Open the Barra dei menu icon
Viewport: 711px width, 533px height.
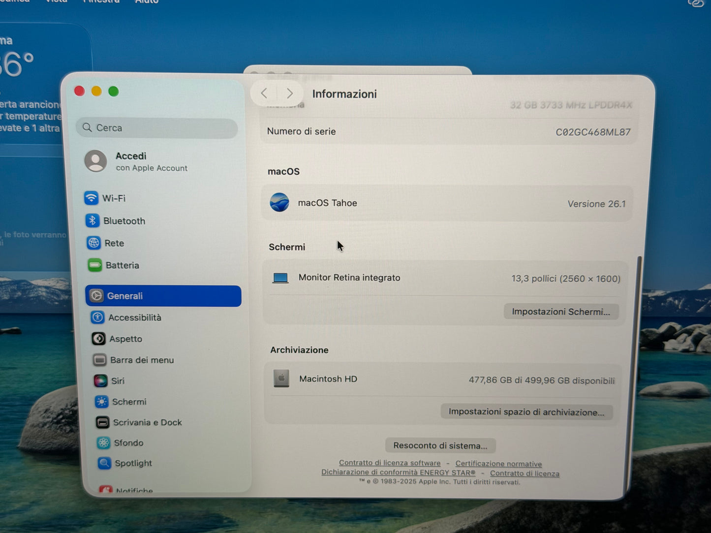click(100, 360)
